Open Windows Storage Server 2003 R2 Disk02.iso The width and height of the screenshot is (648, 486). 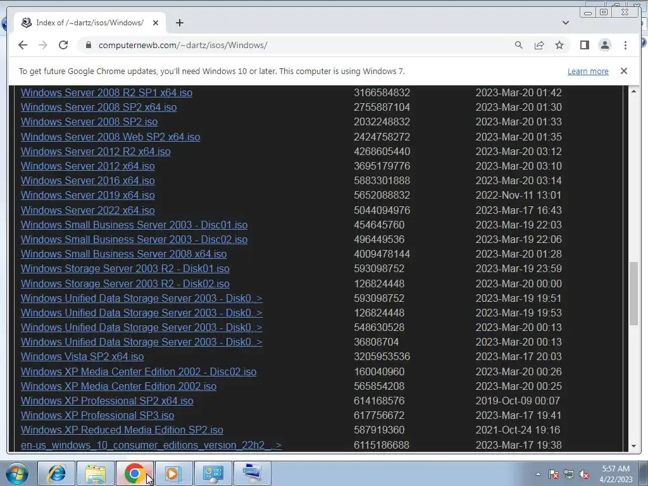pos(125,283)
